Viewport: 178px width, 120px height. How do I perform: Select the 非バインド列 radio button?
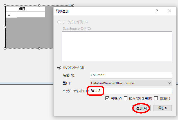tap(59, 67)
